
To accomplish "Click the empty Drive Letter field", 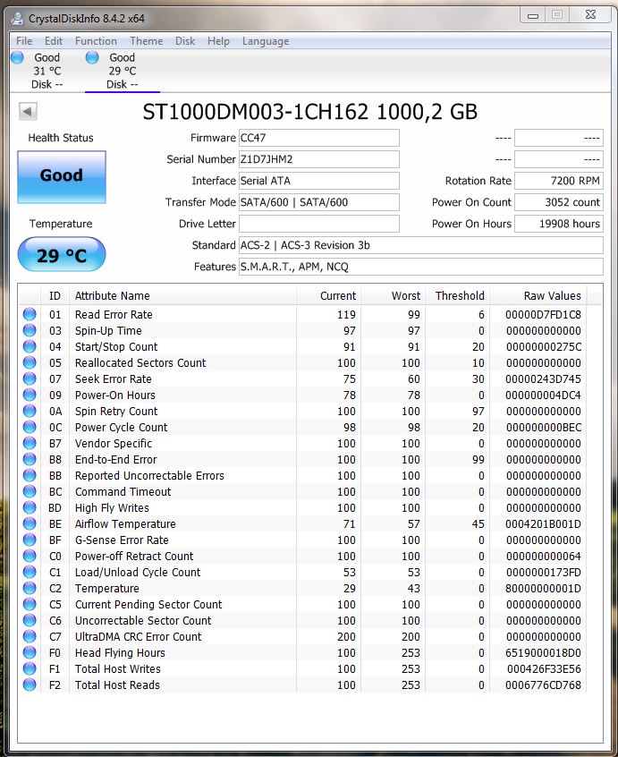I will tap(319, 224).
